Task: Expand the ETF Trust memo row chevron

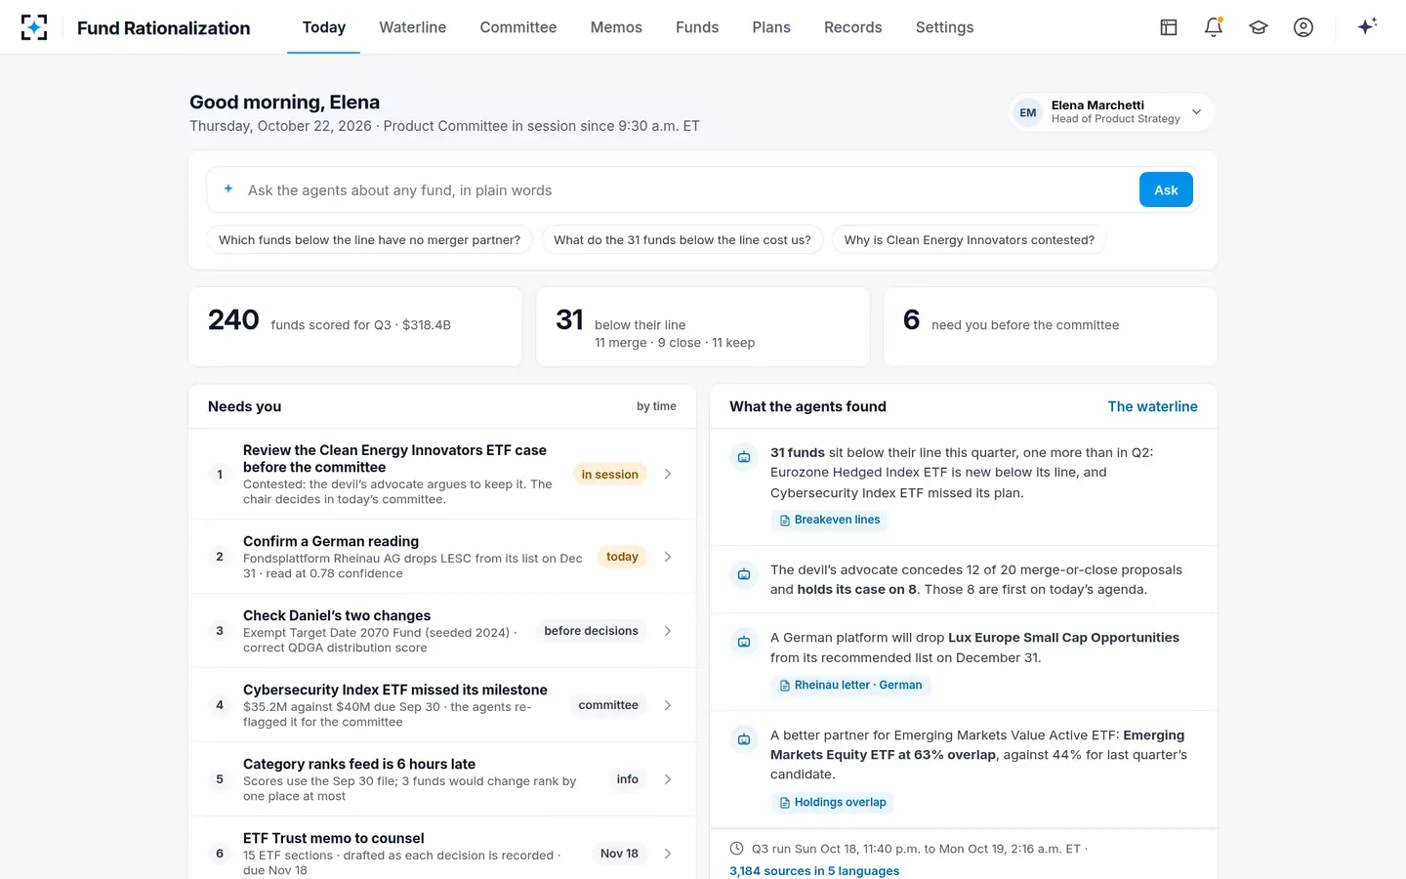Action: point(668,854)
